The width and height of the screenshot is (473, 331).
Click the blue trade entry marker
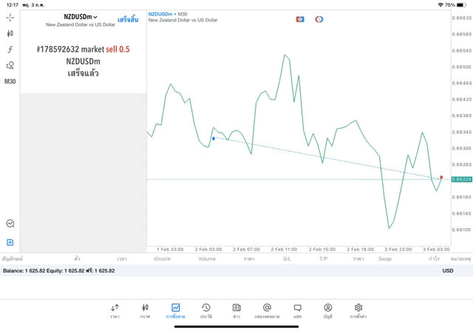point(214,138)
